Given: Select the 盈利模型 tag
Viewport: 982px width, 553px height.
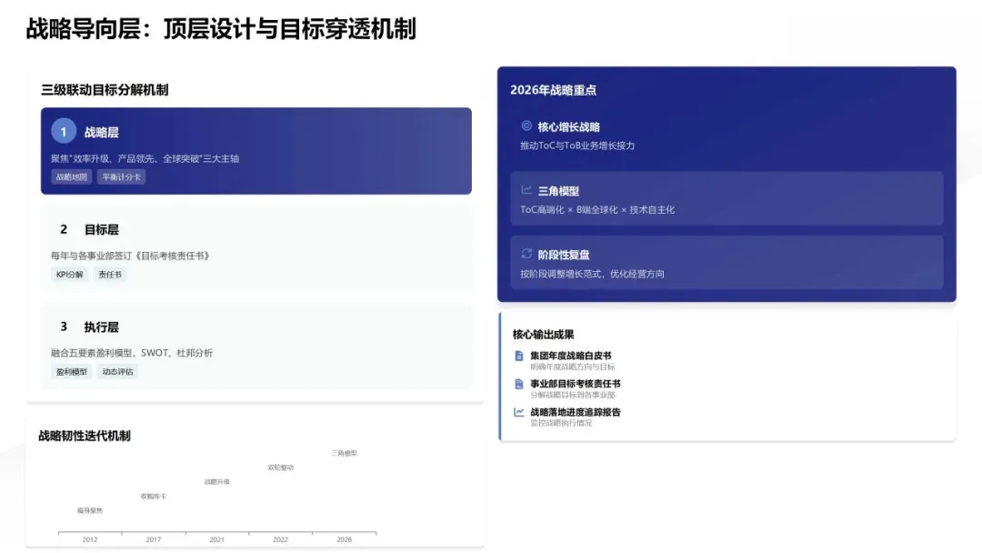Looking at the screenshot, I should (x=72, y=371).
